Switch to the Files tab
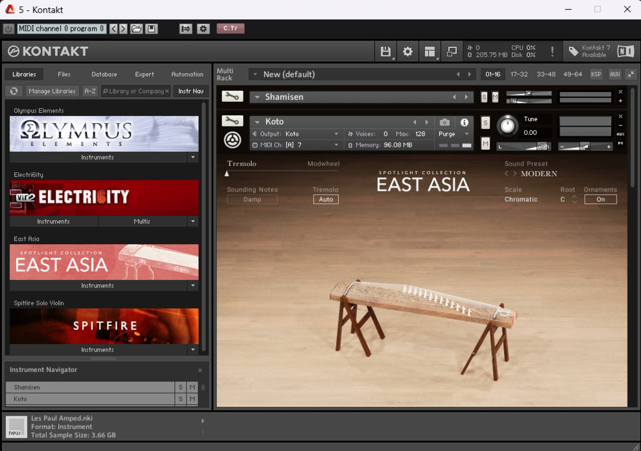 (64, 74)
